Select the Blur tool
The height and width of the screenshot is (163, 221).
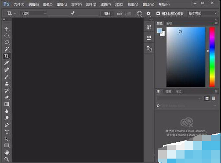pos(7,111)
